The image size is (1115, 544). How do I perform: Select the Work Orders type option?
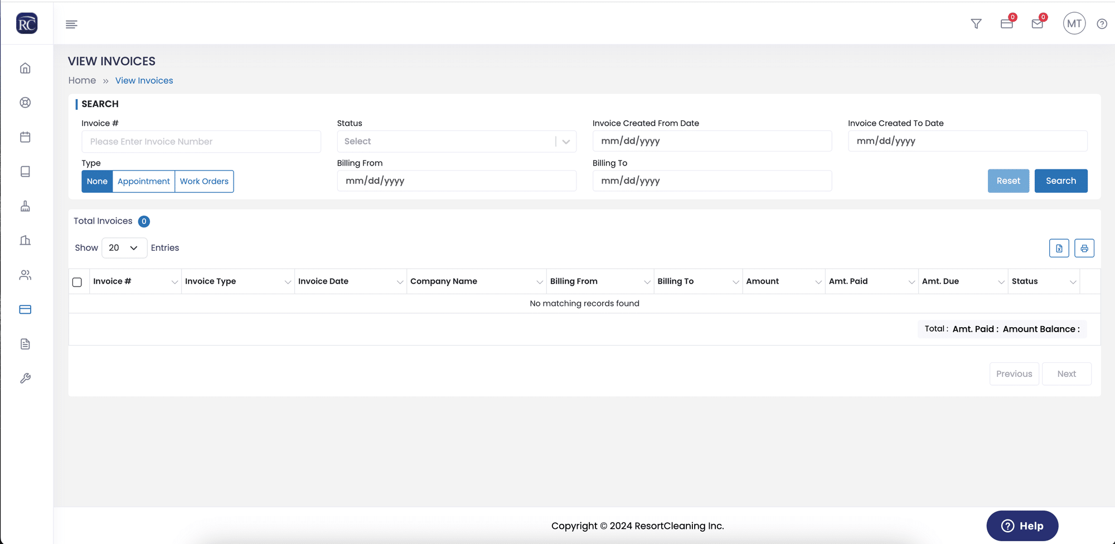click(204, 181)
